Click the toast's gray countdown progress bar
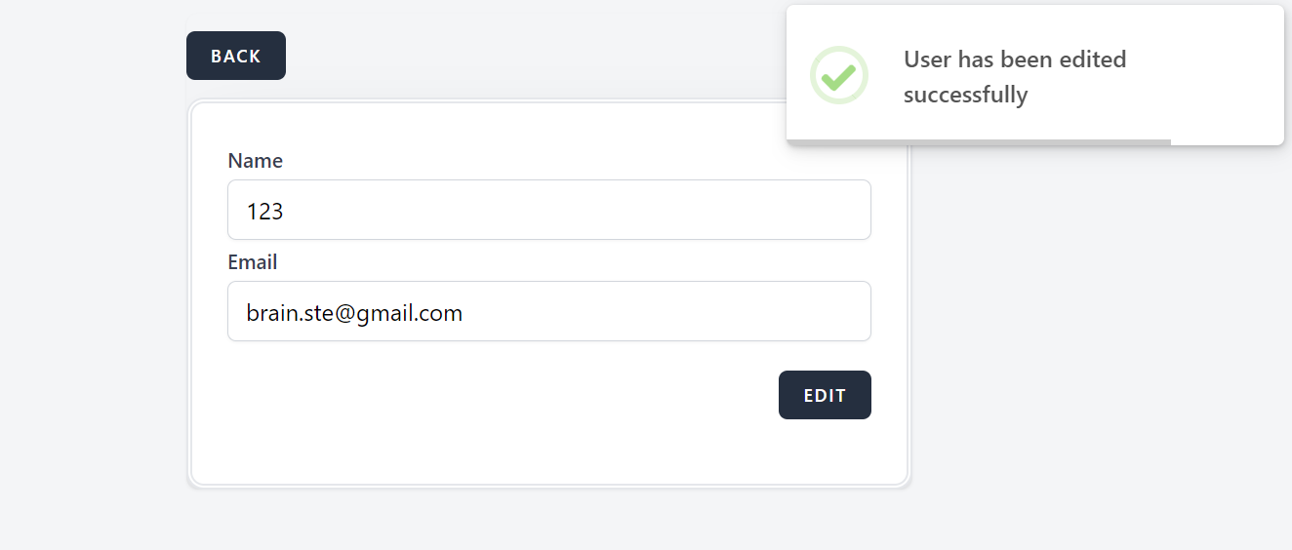The width and height of the screenshot is (1292, 550). tap(978, 142)
